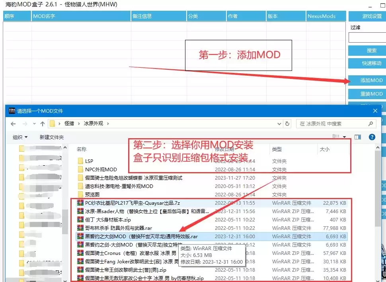Close the 请选择一个MOD文件 dialog
386x282 pixels.
coord(375,111)
